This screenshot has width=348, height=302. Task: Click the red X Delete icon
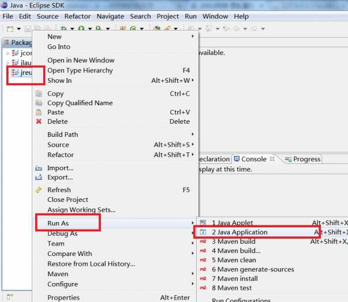(39, 121)
